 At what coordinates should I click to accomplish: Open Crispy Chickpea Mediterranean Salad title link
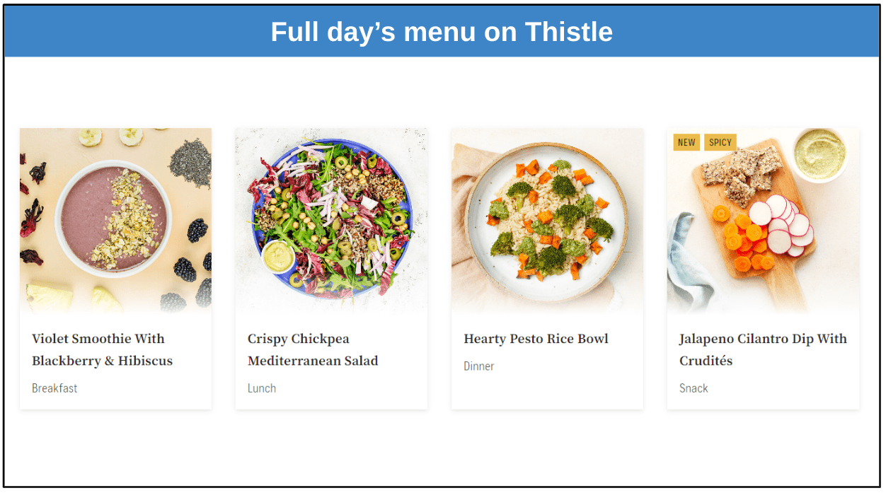coord(313,349)
